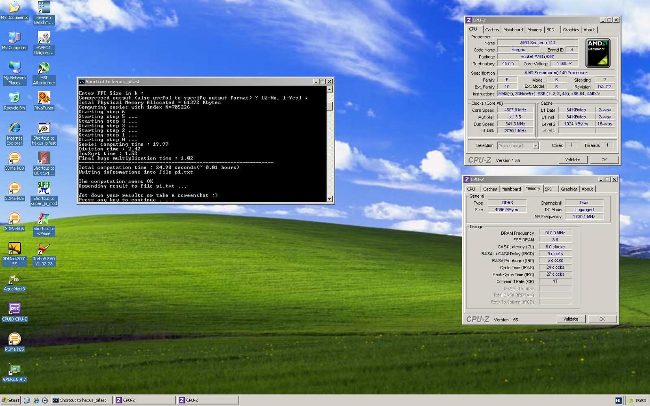Select About tab in lower CPU-Z window

587,189
